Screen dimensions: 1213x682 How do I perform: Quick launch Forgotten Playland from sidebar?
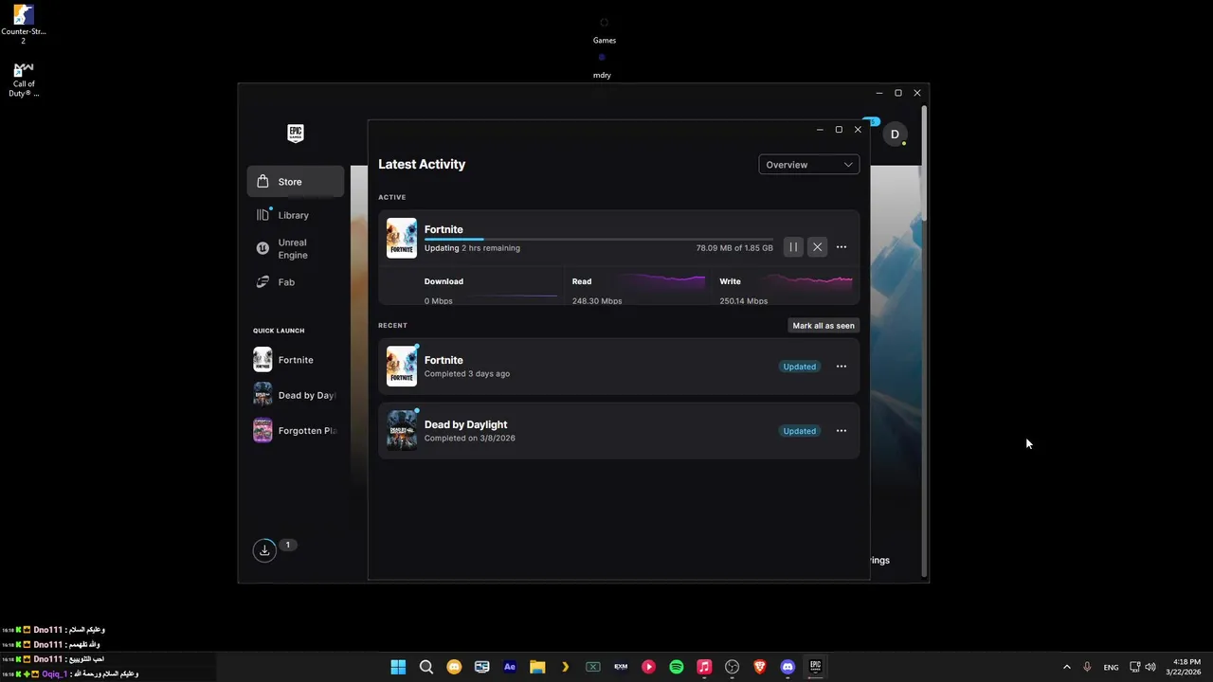[x=296, y=431]
